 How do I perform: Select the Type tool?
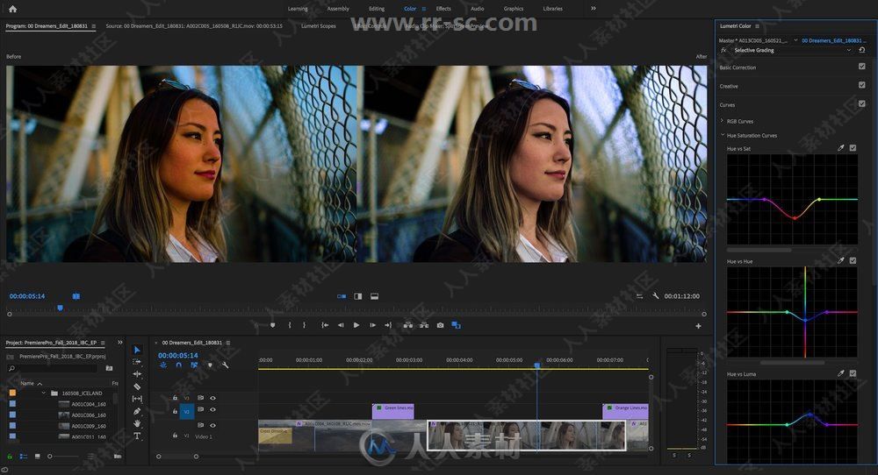tap(137, 436)
